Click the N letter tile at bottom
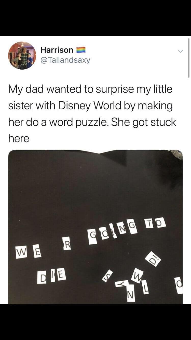Screen dimensions: 191x340 coord(130,295)
